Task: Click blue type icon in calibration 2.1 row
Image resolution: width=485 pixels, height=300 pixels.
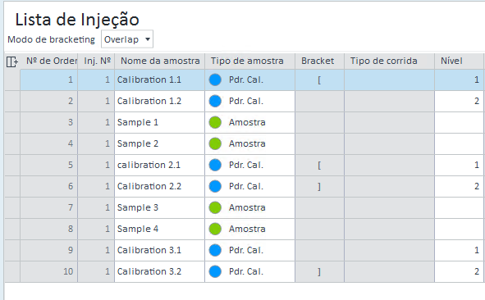Action: click(x=215, y=165)
